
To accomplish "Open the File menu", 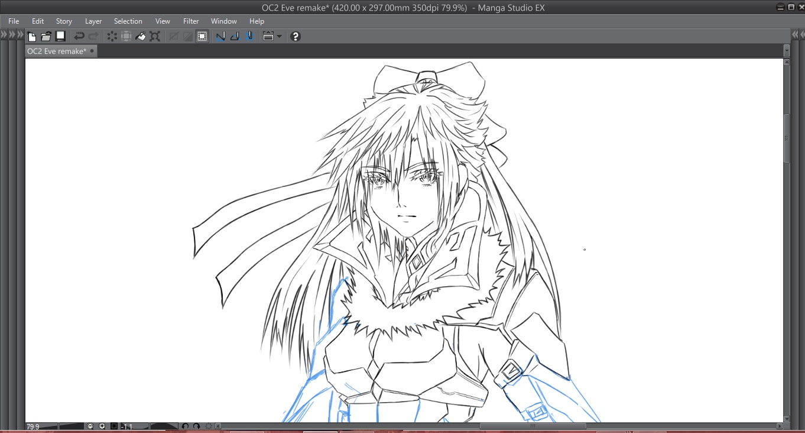I will [14, 21].
